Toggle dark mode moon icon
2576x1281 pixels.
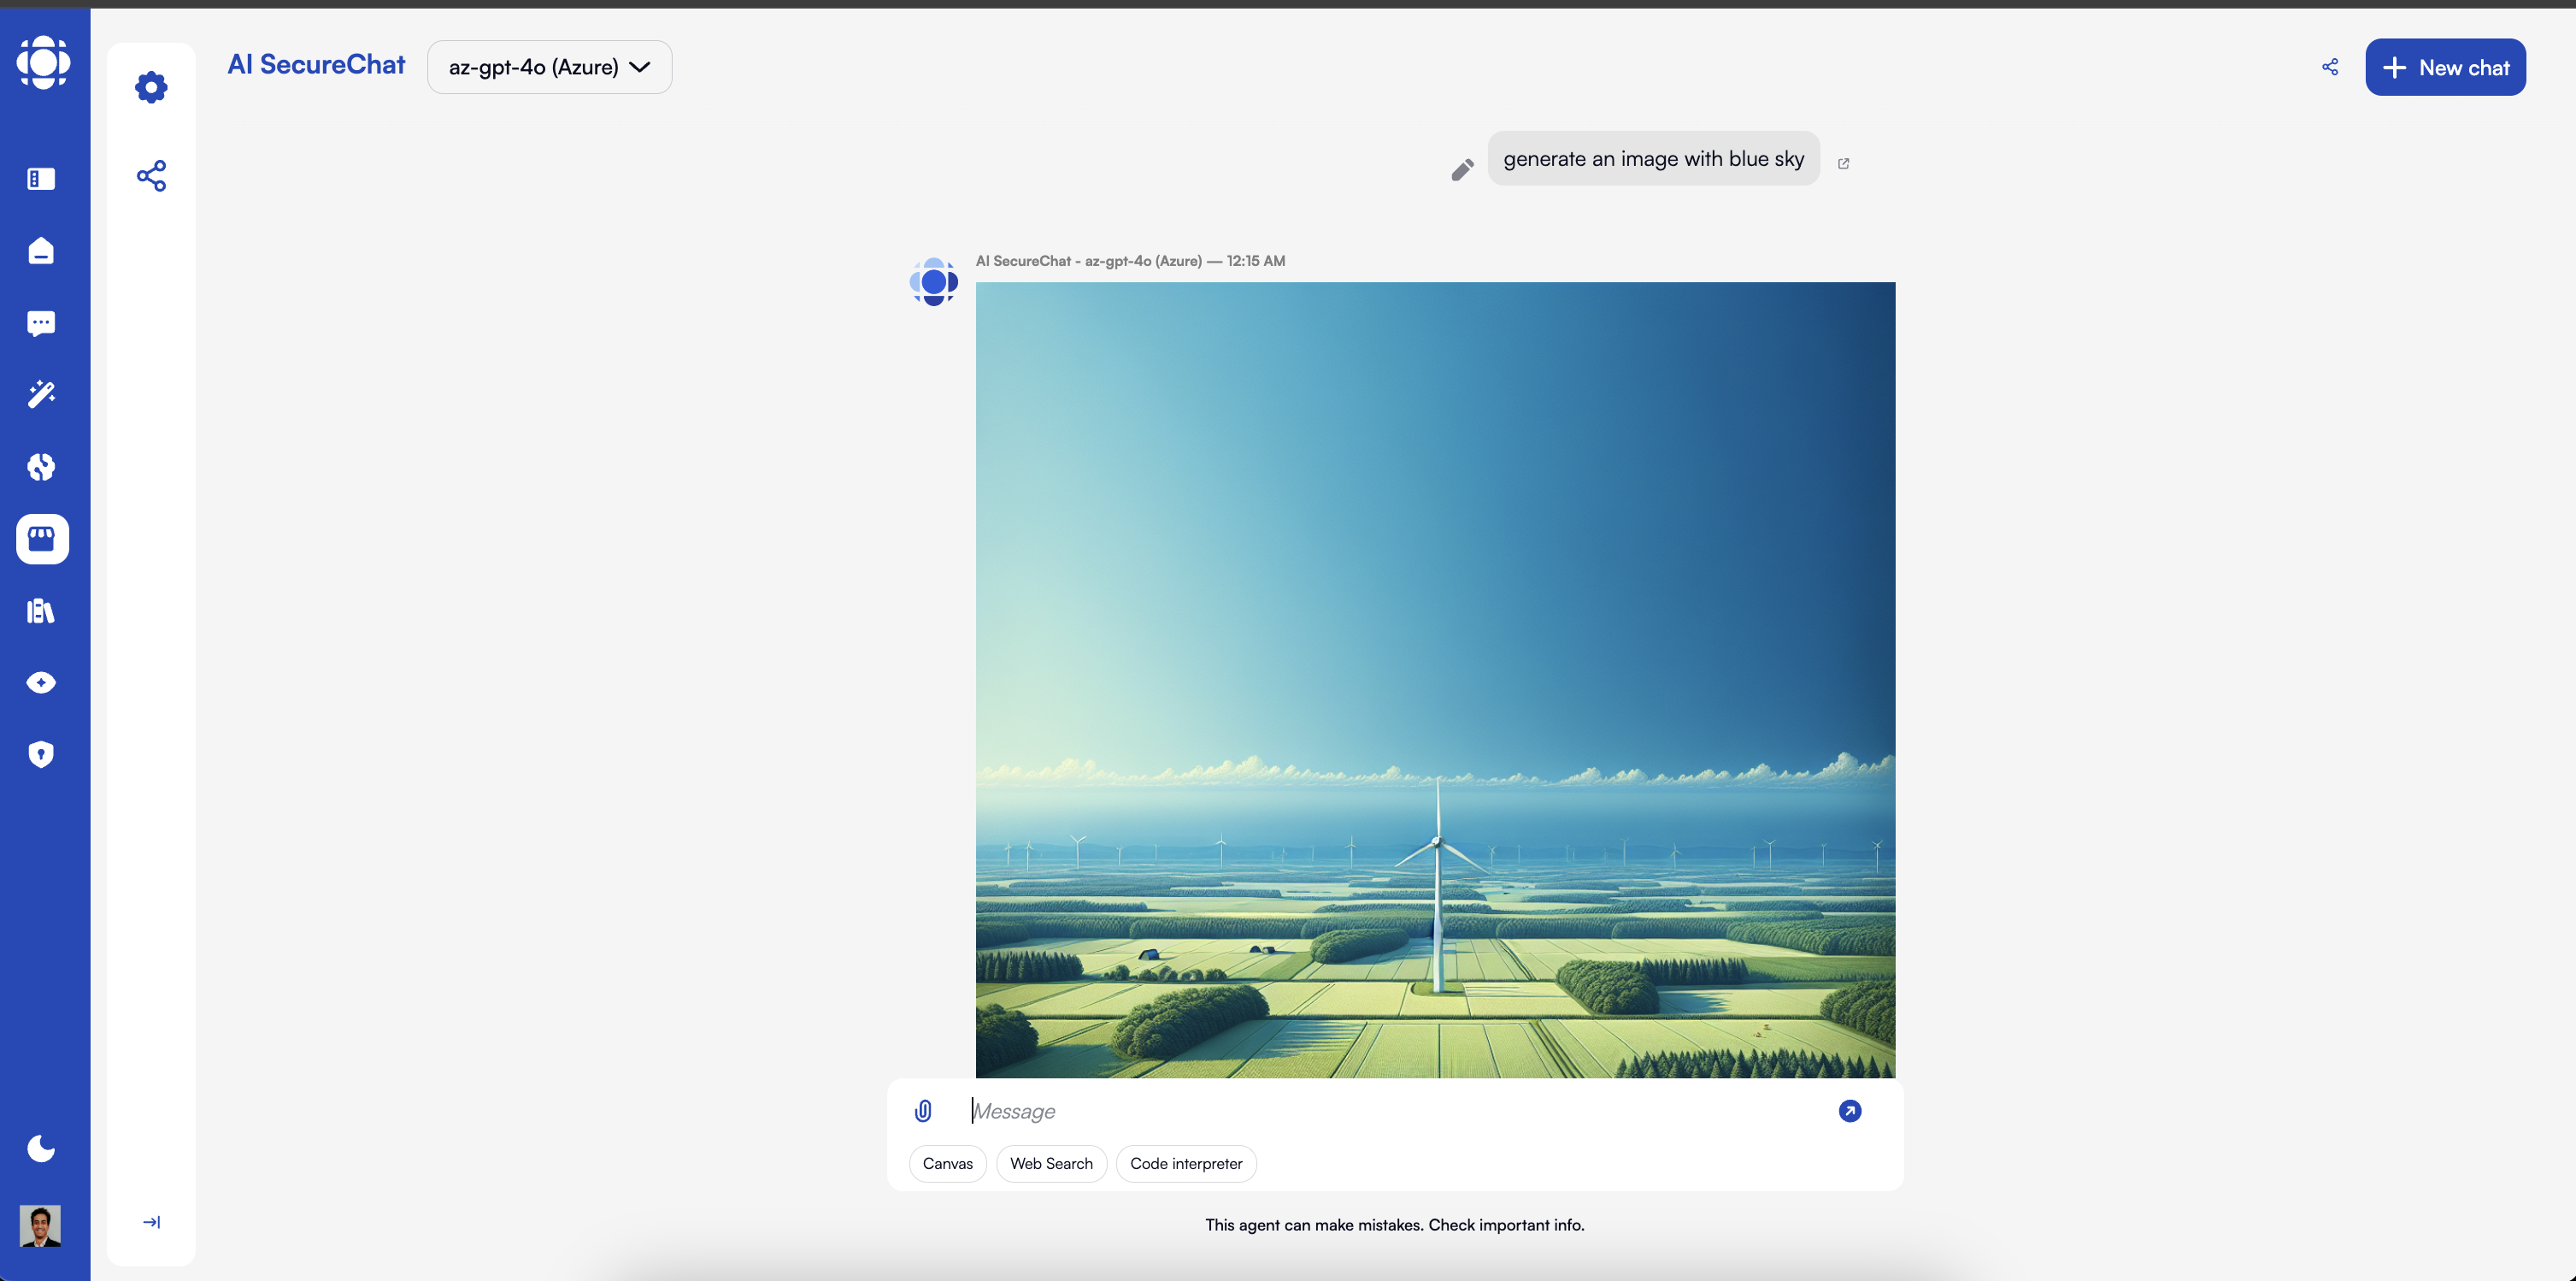pyautogui.click(x=41, y=1148)
